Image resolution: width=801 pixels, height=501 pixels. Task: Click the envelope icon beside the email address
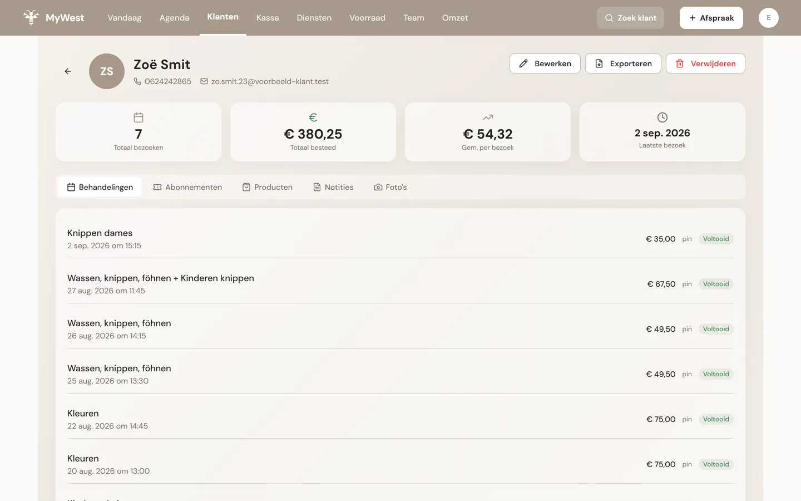point(204,81)
